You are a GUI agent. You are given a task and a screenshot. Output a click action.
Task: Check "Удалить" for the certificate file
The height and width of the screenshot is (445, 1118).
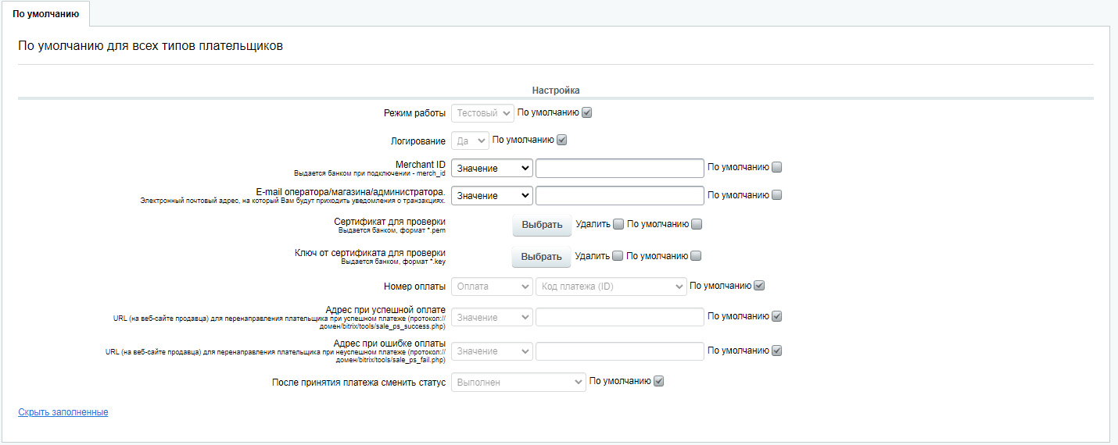618,225
